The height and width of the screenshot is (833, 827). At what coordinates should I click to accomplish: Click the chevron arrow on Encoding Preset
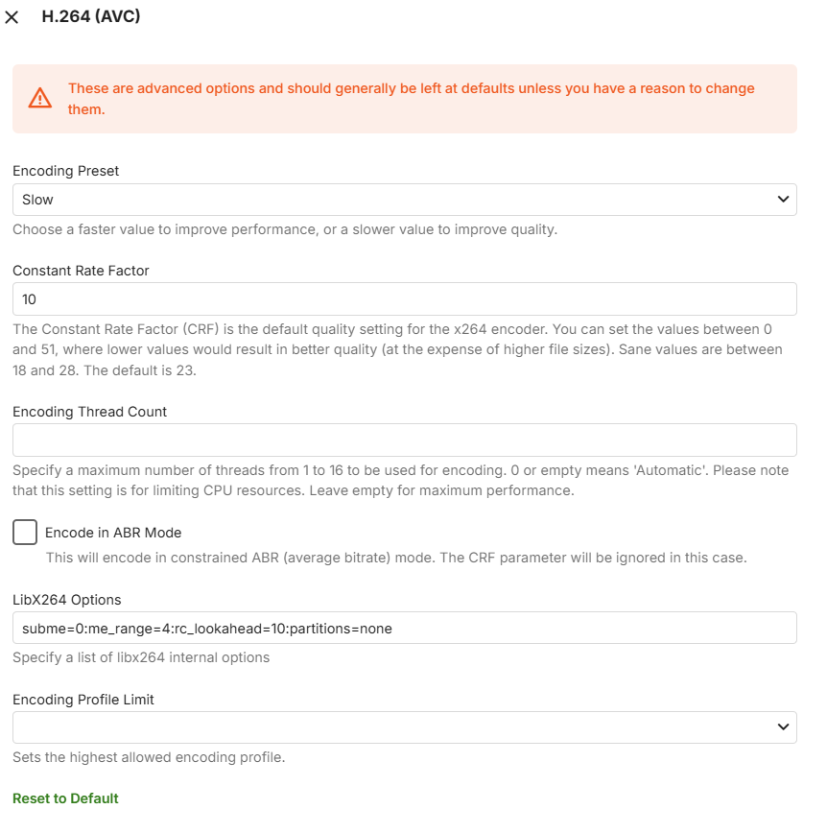783,200
